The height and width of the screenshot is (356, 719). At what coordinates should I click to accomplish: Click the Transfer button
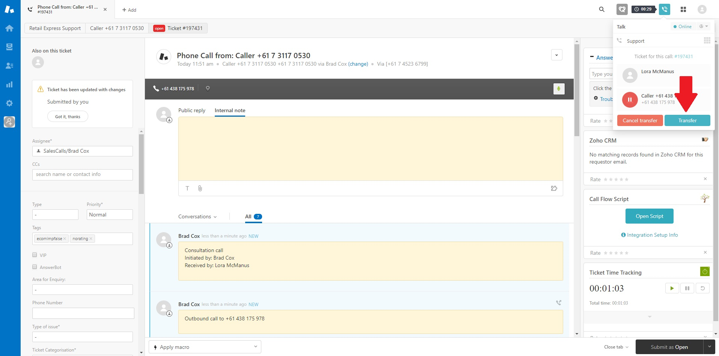point(687,120)
